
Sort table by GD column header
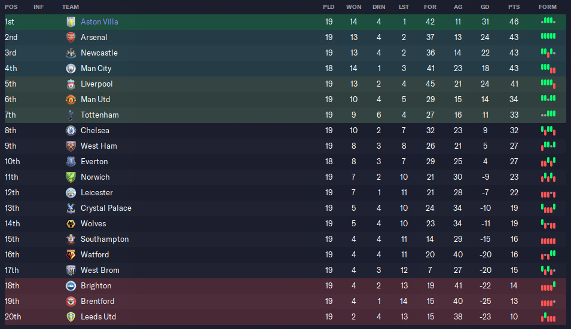click(x=485, y=7)
